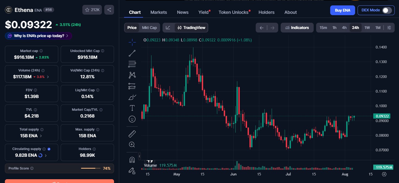Select the pattern drawing tool
The height and width of the screenshot is (183, 399).
[x=132, y=75]
